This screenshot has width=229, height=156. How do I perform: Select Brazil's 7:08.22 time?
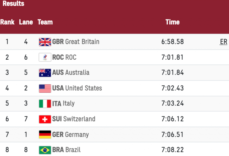172,150
